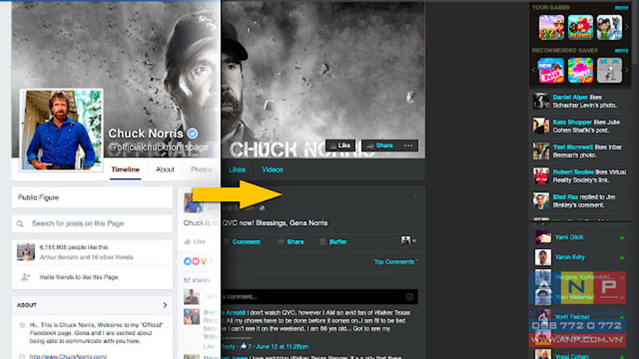This screenshot has width=639, height=359.
Task: Open 6,151,805 people like this
Action: [73, 247]
